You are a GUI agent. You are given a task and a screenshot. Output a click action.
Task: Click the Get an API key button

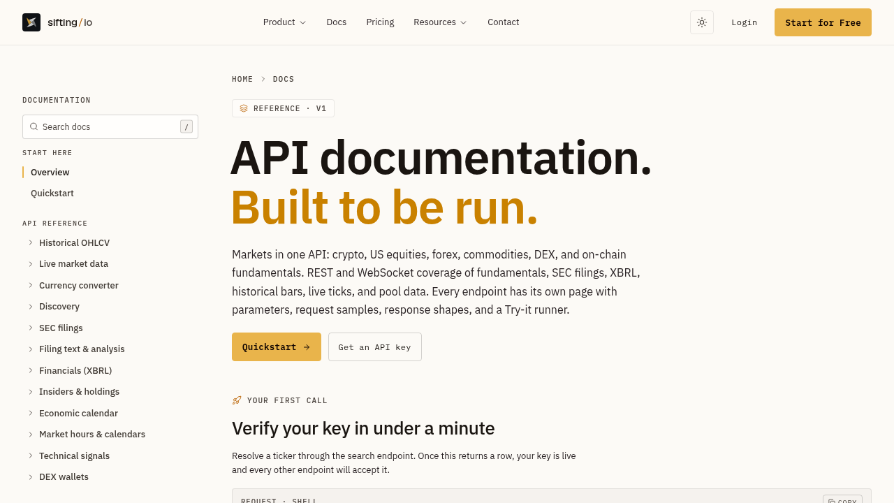375,347
